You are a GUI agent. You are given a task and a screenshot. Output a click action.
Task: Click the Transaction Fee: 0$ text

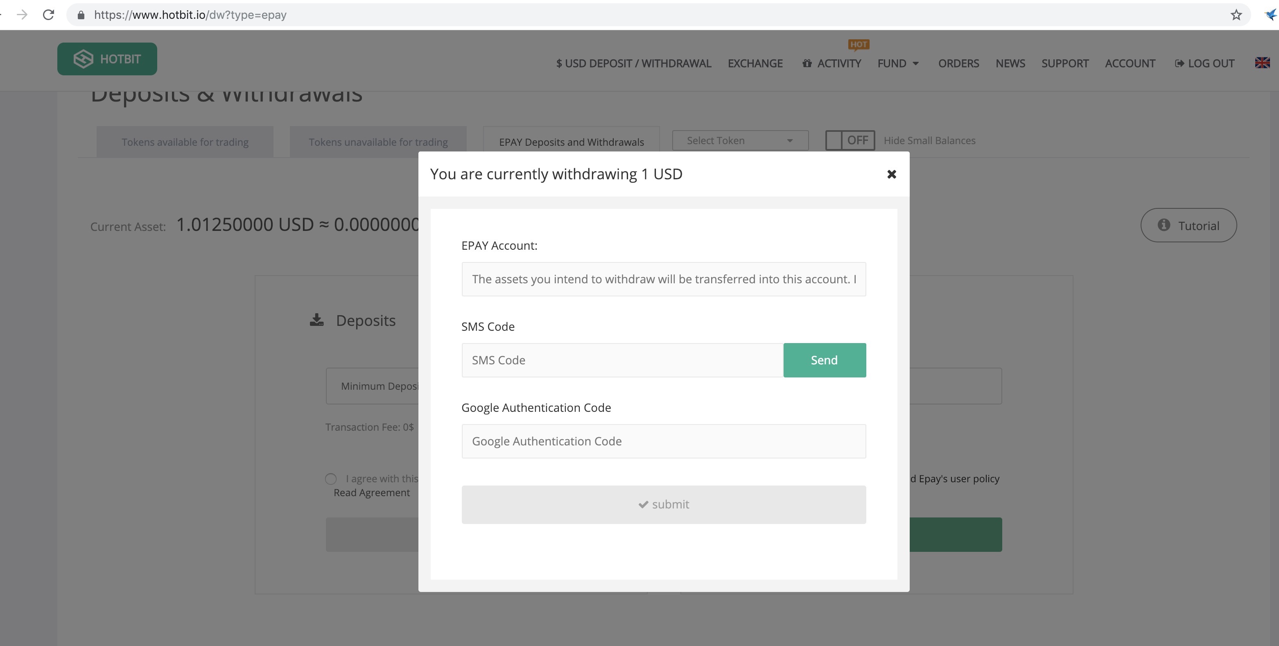369,427
